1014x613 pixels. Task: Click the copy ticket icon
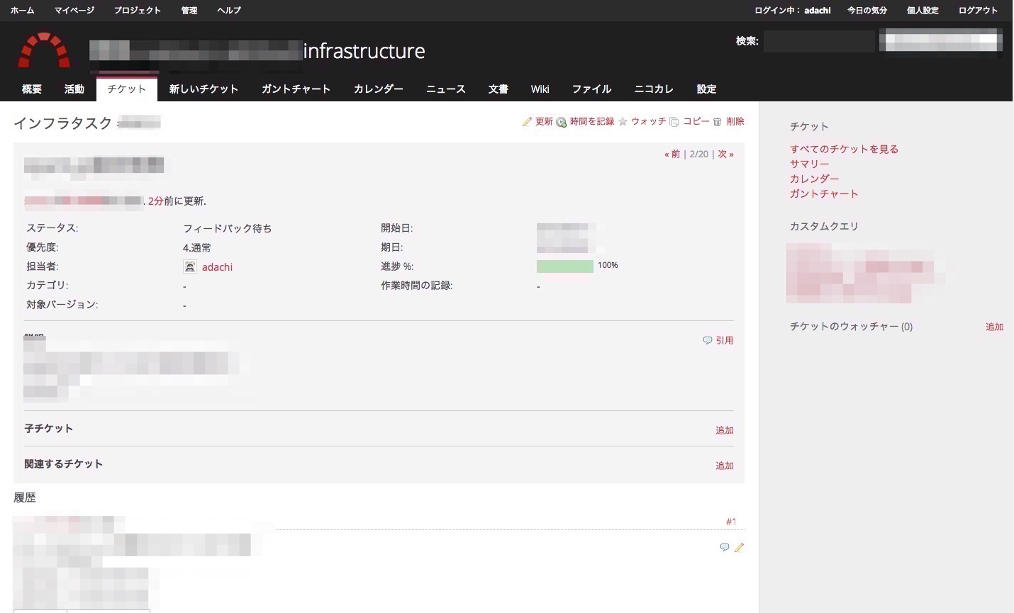click(x=674, y=122)
